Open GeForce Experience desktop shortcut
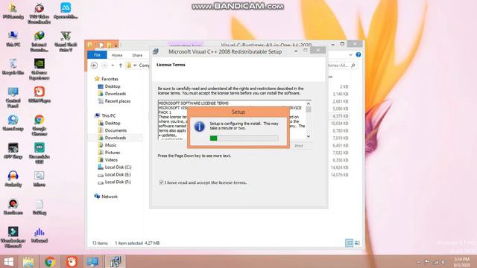The width and height of the screenshot is (477, 268). click(40, 69)
